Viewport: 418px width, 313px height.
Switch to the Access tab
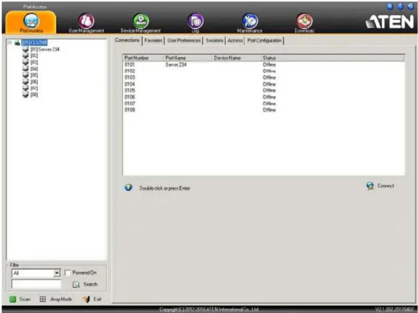click(x=235, y=41)
